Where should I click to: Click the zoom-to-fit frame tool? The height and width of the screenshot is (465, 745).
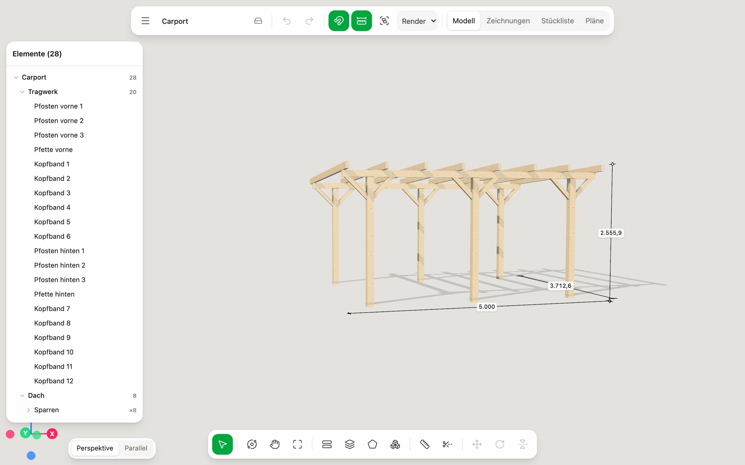tap(298, 444)
